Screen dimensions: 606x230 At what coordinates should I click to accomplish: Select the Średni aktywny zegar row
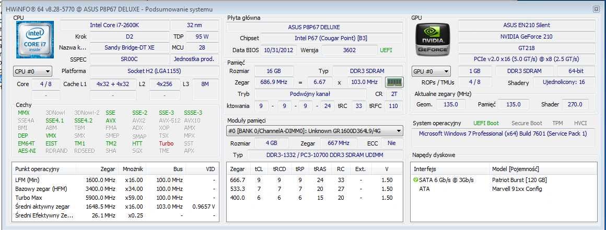(x=115, y=207)
